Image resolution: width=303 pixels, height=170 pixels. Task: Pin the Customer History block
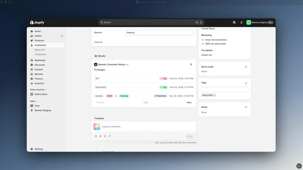191,65
